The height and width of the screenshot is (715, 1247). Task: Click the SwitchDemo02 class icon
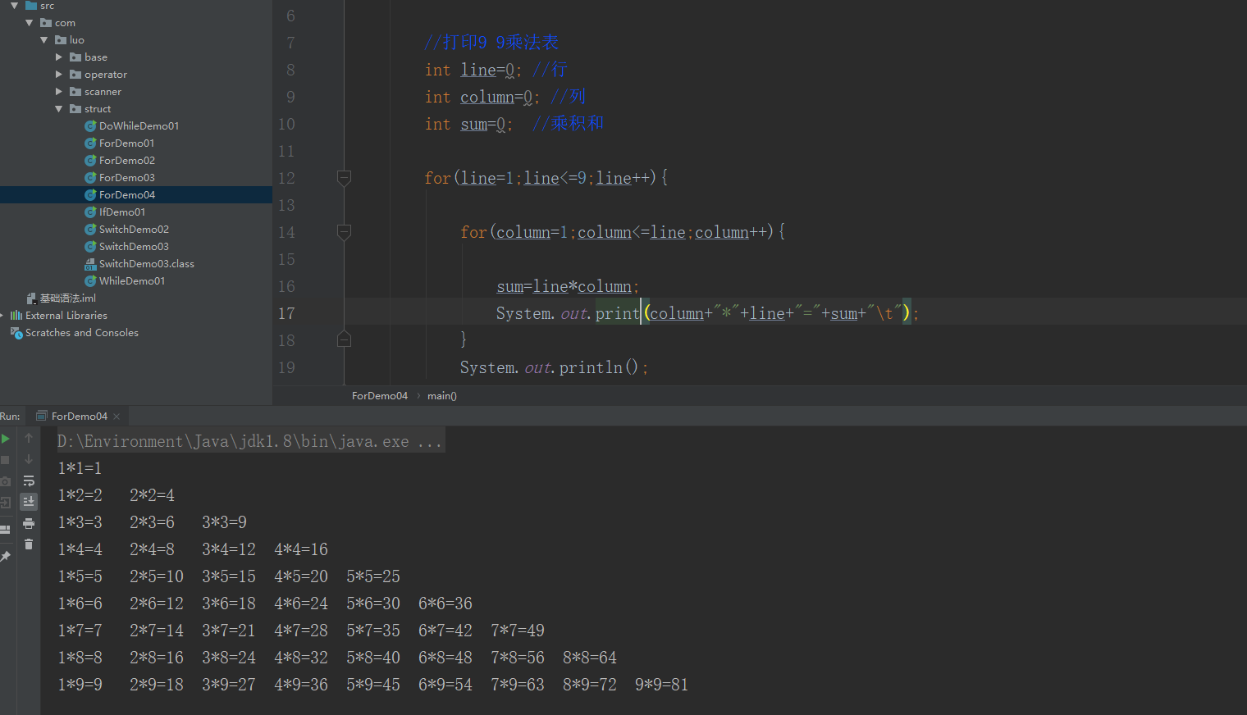[x=90, y=230]
